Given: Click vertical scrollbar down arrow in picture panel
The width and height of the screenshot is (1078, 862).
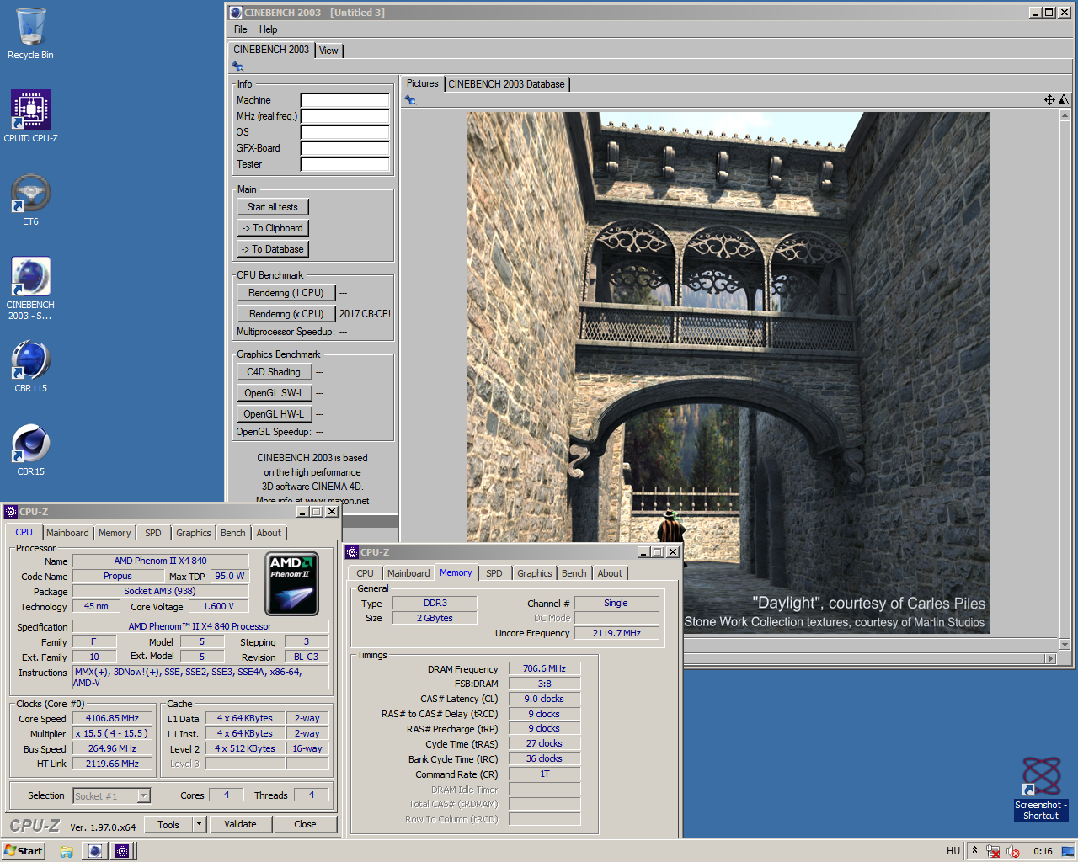Looking at the screenshot, I should click(x=1065, y=645).
